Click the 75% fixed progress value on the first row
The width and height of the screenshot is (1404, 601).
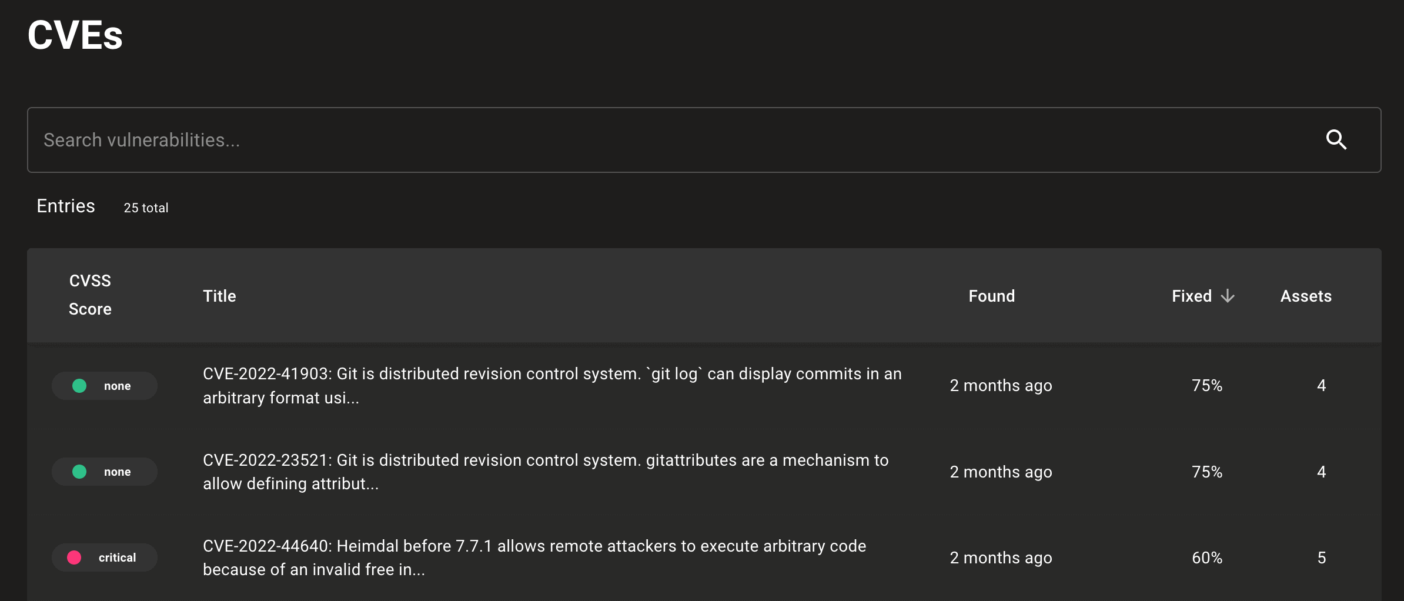pyautogui.click(x=1207, y=385)
